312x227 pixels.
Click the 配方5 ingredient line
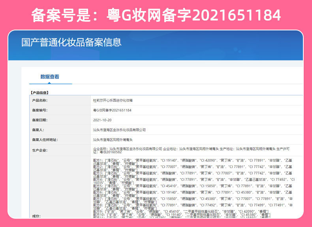[x=193, y=188]
